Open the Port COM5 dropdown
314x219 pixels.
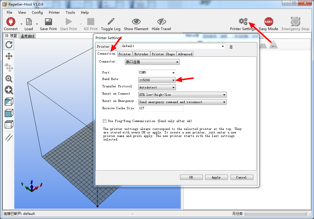pyautogui.click(x=173, y=73)
